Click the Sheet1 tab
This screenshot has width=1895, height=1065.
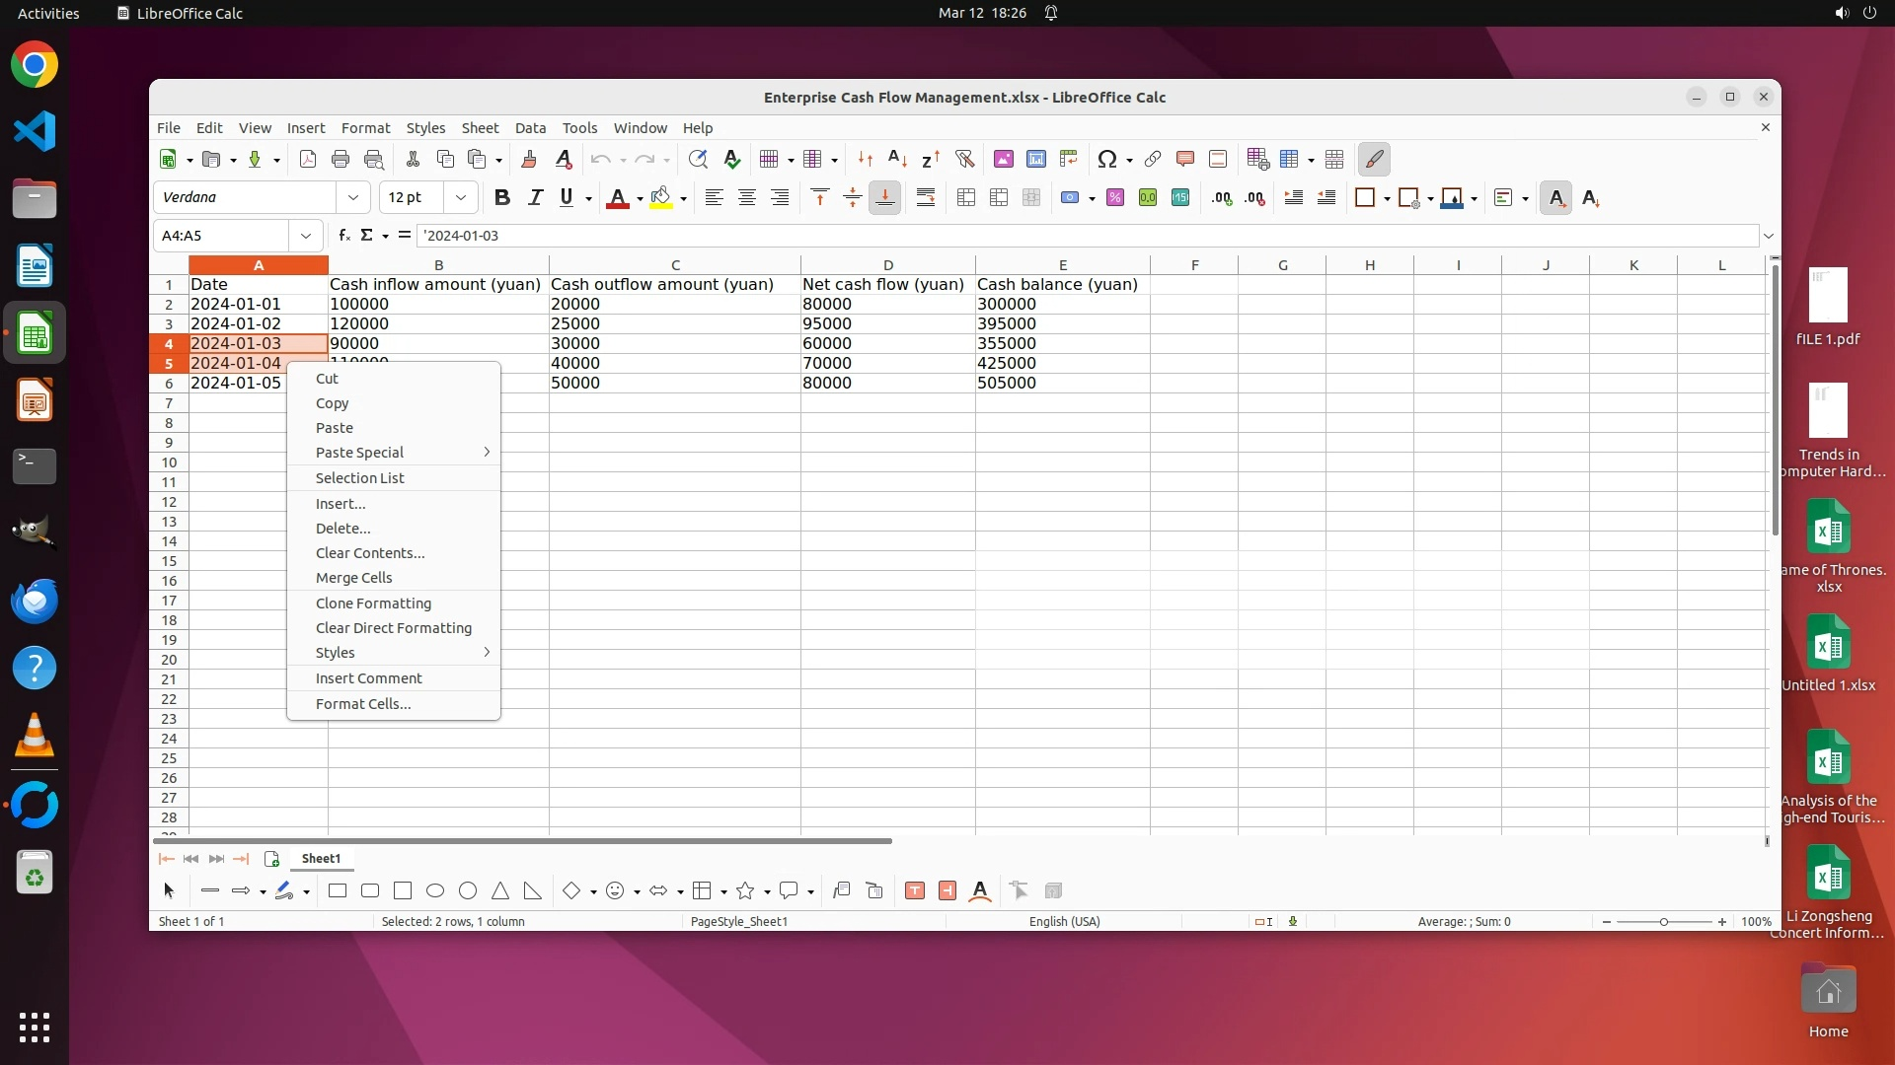(x=321, y=859)
